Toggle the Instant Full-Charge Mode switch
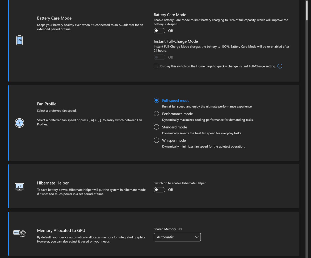This screenshot has height=258, width=311. click(x=159, y=57)
